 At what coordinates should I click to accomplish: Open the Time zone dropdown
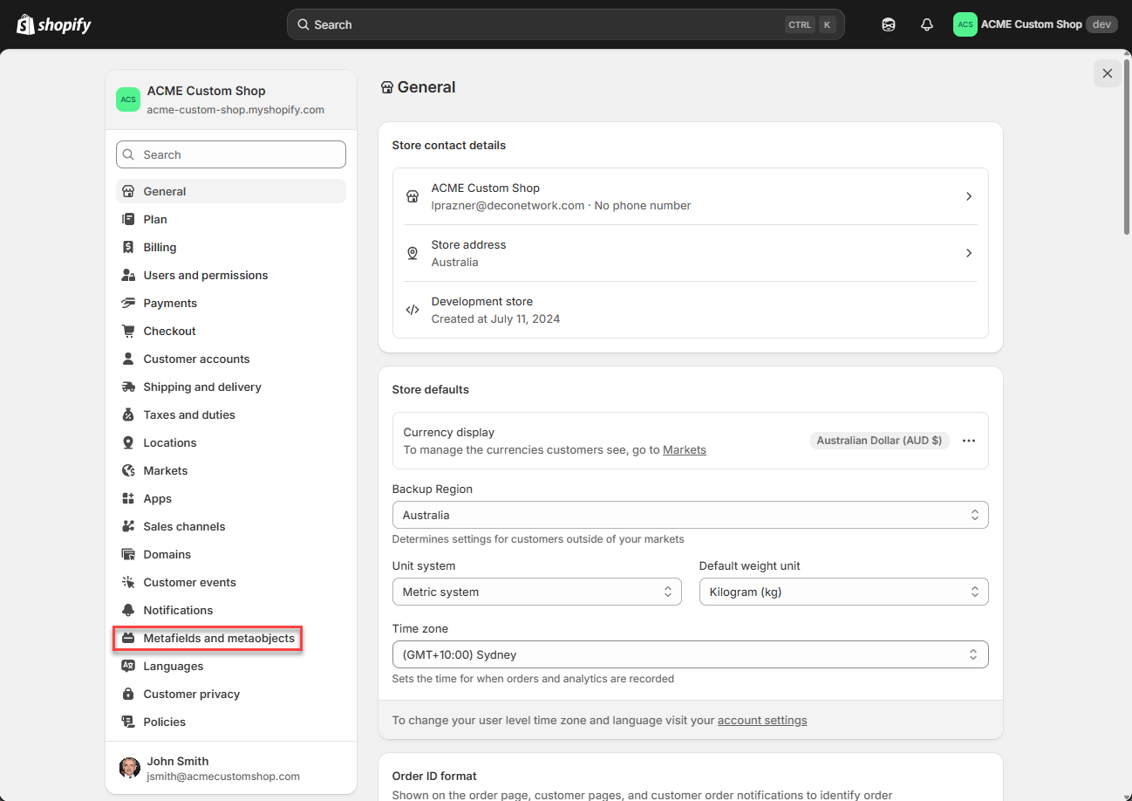(690, 654)
